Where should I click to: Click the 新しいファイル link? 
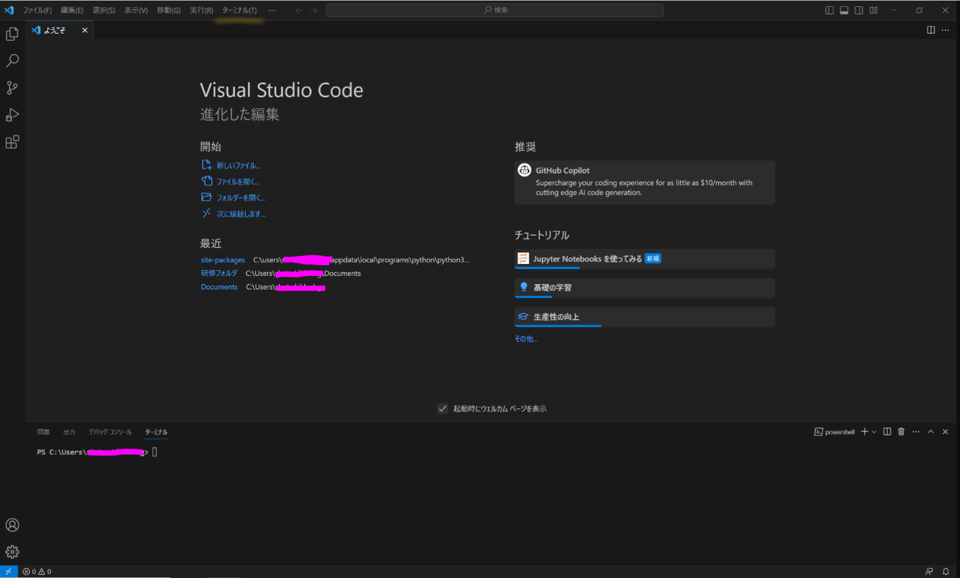pyautogui.click(x=238, y=165)
